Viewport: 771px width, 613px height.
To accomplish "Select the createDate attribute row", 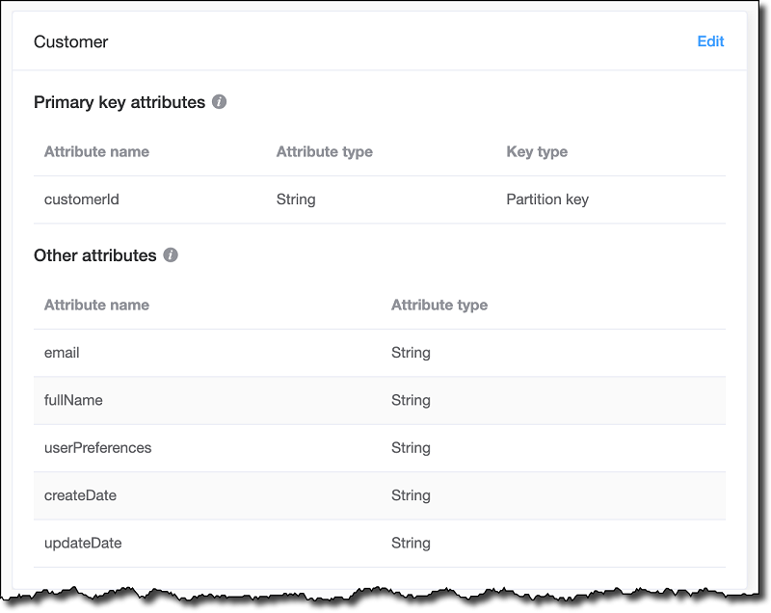I will [80, 495].
